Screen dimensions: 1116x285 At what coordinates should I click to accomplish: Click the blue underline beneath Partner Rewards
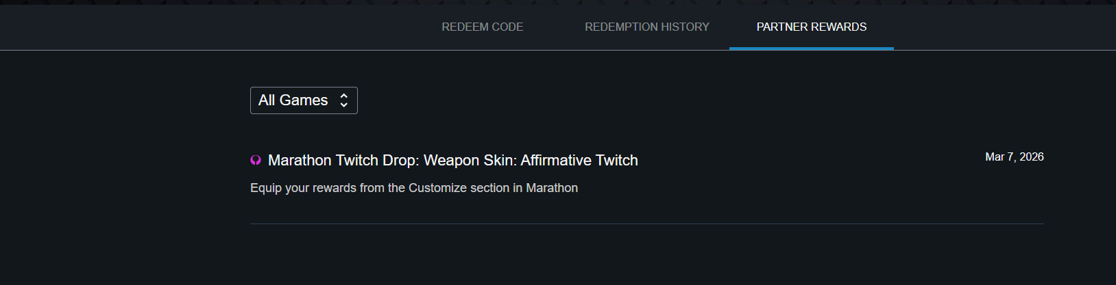811,49
